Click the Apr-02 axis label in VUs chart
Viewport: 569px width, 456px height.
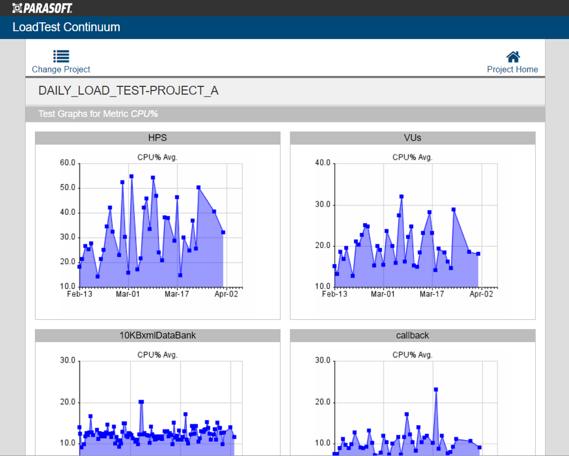click(481, 294)
